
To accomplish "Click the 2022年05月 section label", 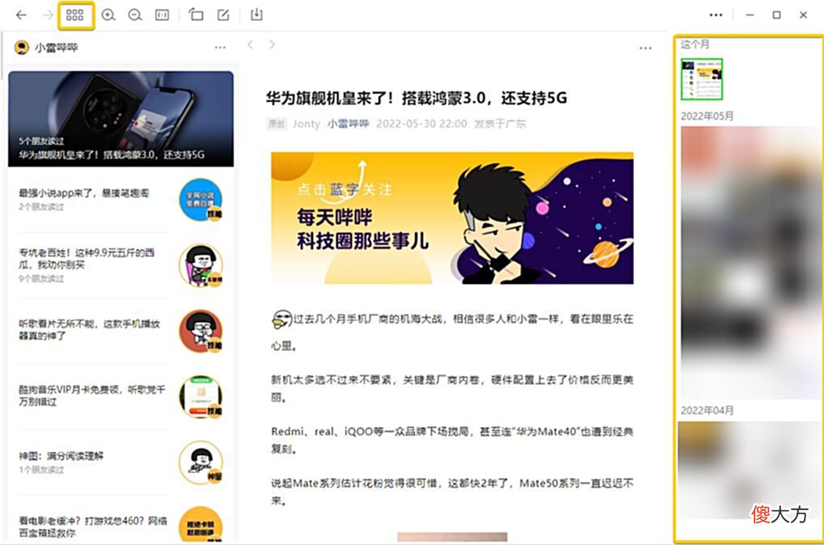I will click(x=708, y=116).
